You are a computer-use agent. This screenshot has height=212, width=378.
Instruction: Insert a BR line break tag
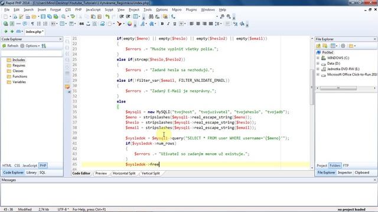tap(82, 24)
